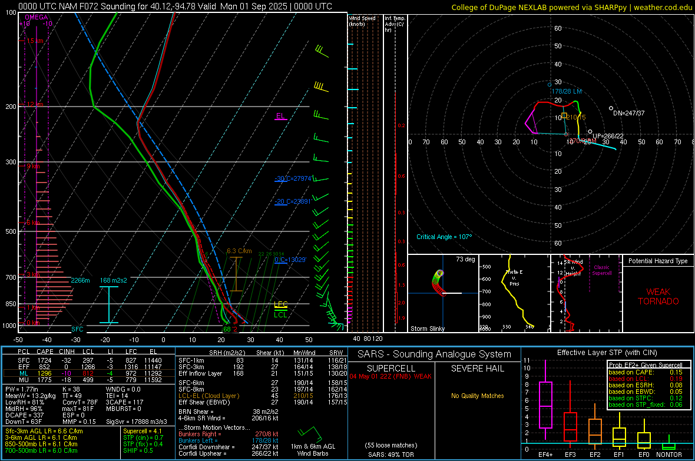Click the Potential Hazard Type header

pos(658,261)
